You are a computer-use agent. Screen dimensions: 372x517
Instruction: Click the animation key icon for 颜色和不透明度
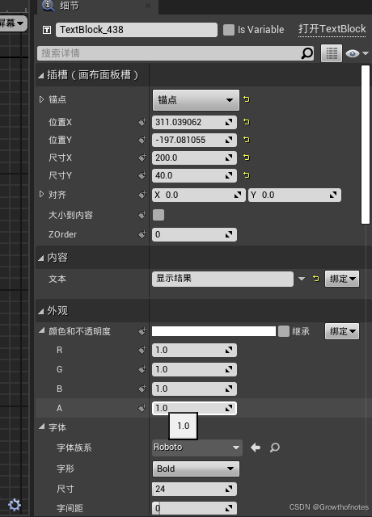[142, 331]
